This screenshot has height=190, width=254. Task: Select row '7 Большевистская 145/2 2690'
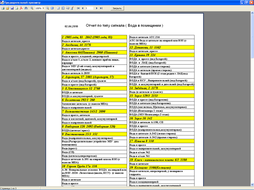click(94, 111)
